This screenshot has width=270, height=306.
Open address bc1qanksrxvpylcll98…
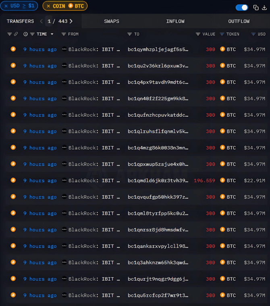(158, 246)
